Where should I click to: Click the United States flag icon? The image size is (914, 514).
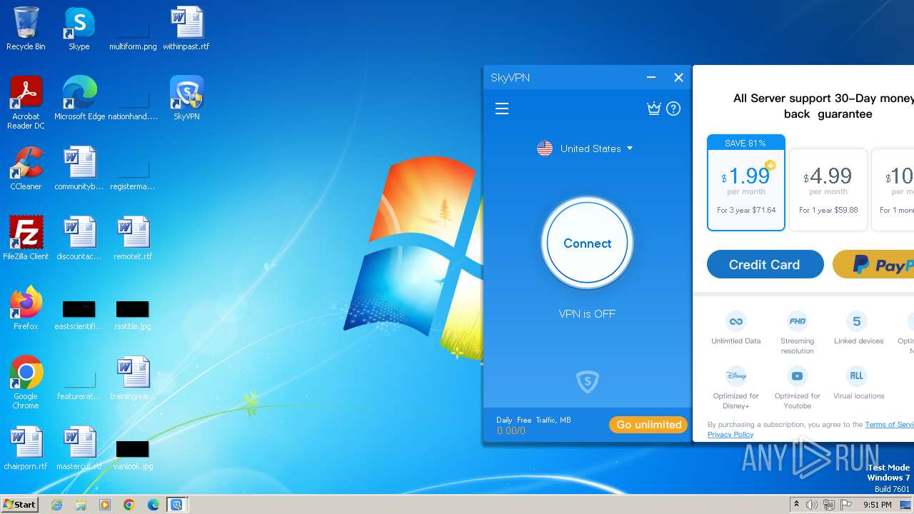click(545, 148)
